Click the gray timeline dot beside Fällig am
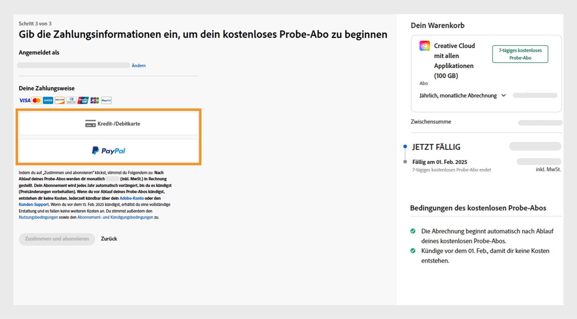This screenshot has height=319, width=577. [x=405, y=162]
